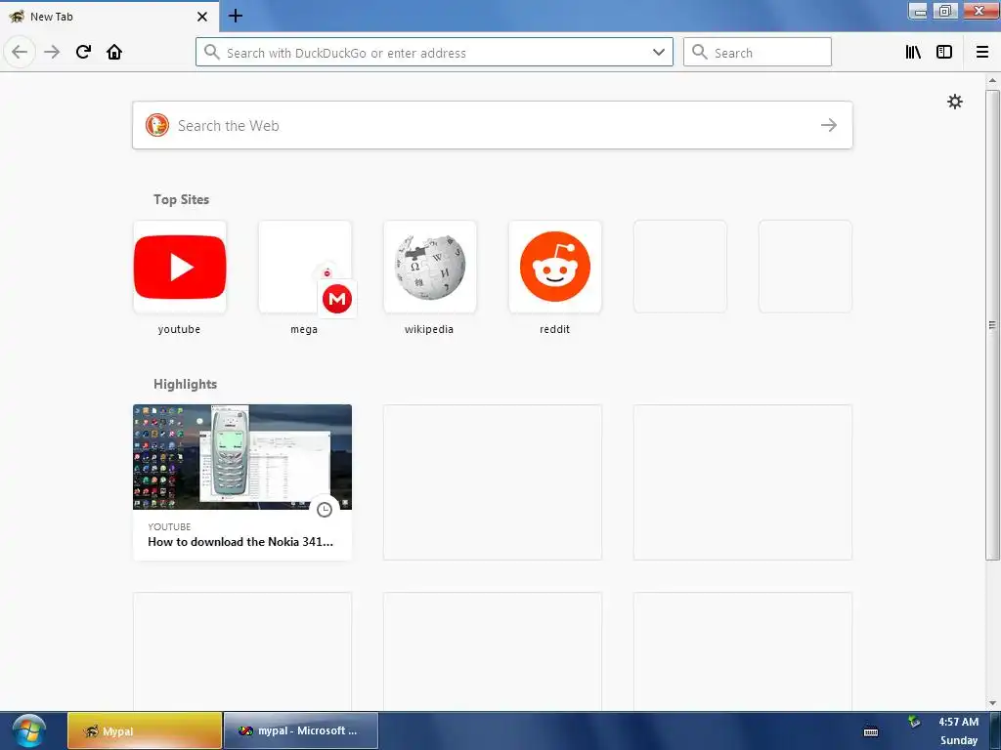This screenshot has width=1001, height=750.
Task: Click the scrollbar down arrow
Action: (x=992, y=703)
